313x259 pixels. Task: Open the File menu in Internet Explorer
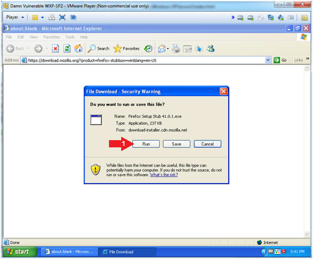coord(9,37)
